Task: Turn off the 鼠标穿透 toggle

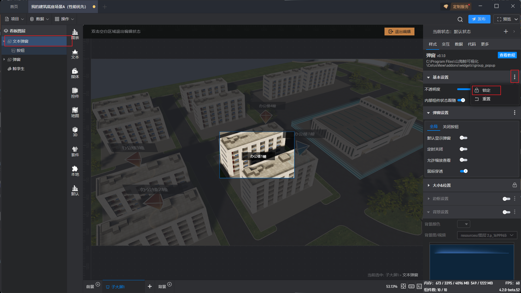Action: 463,171
